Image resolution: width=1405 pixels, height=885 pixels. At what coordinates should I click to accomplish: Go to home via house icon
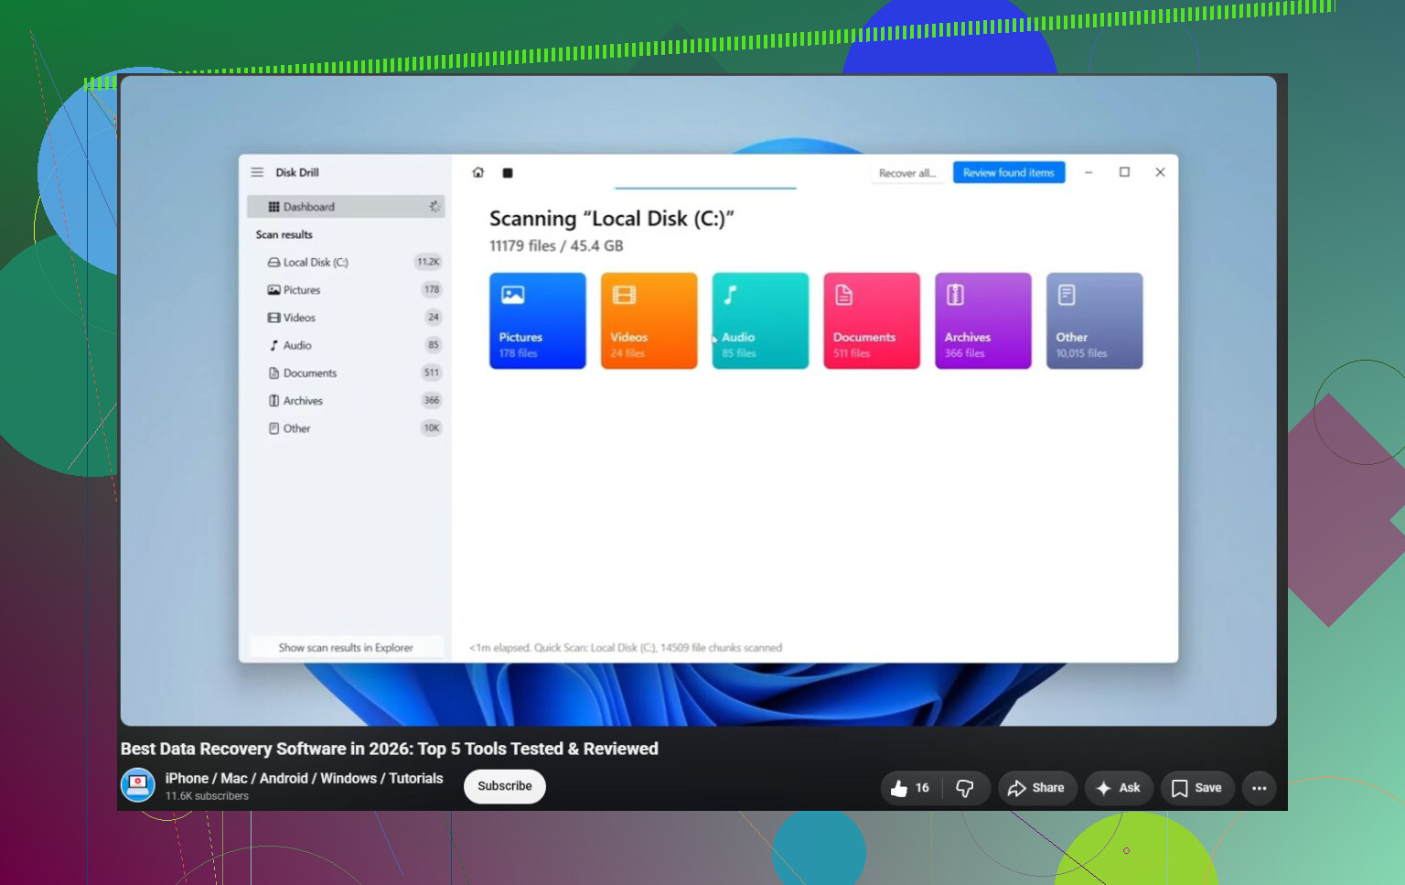point(477,172)
